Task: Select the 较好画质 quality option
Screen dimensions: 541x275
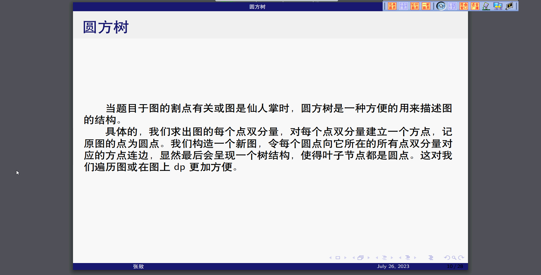Action: pyautogui.click(x=415, y=6)
